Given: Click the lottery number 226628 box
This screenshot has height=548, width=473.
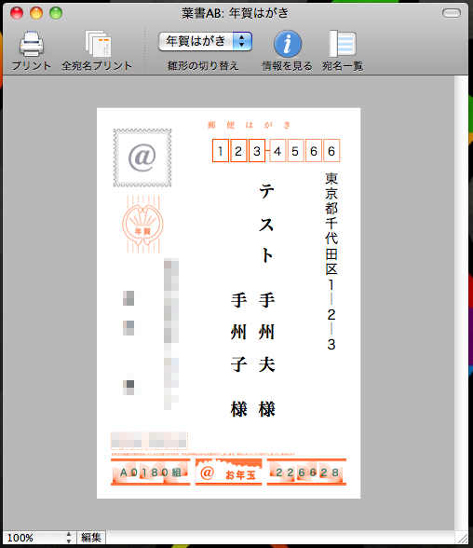Looking at the screenshot, I should click(306, 473).
